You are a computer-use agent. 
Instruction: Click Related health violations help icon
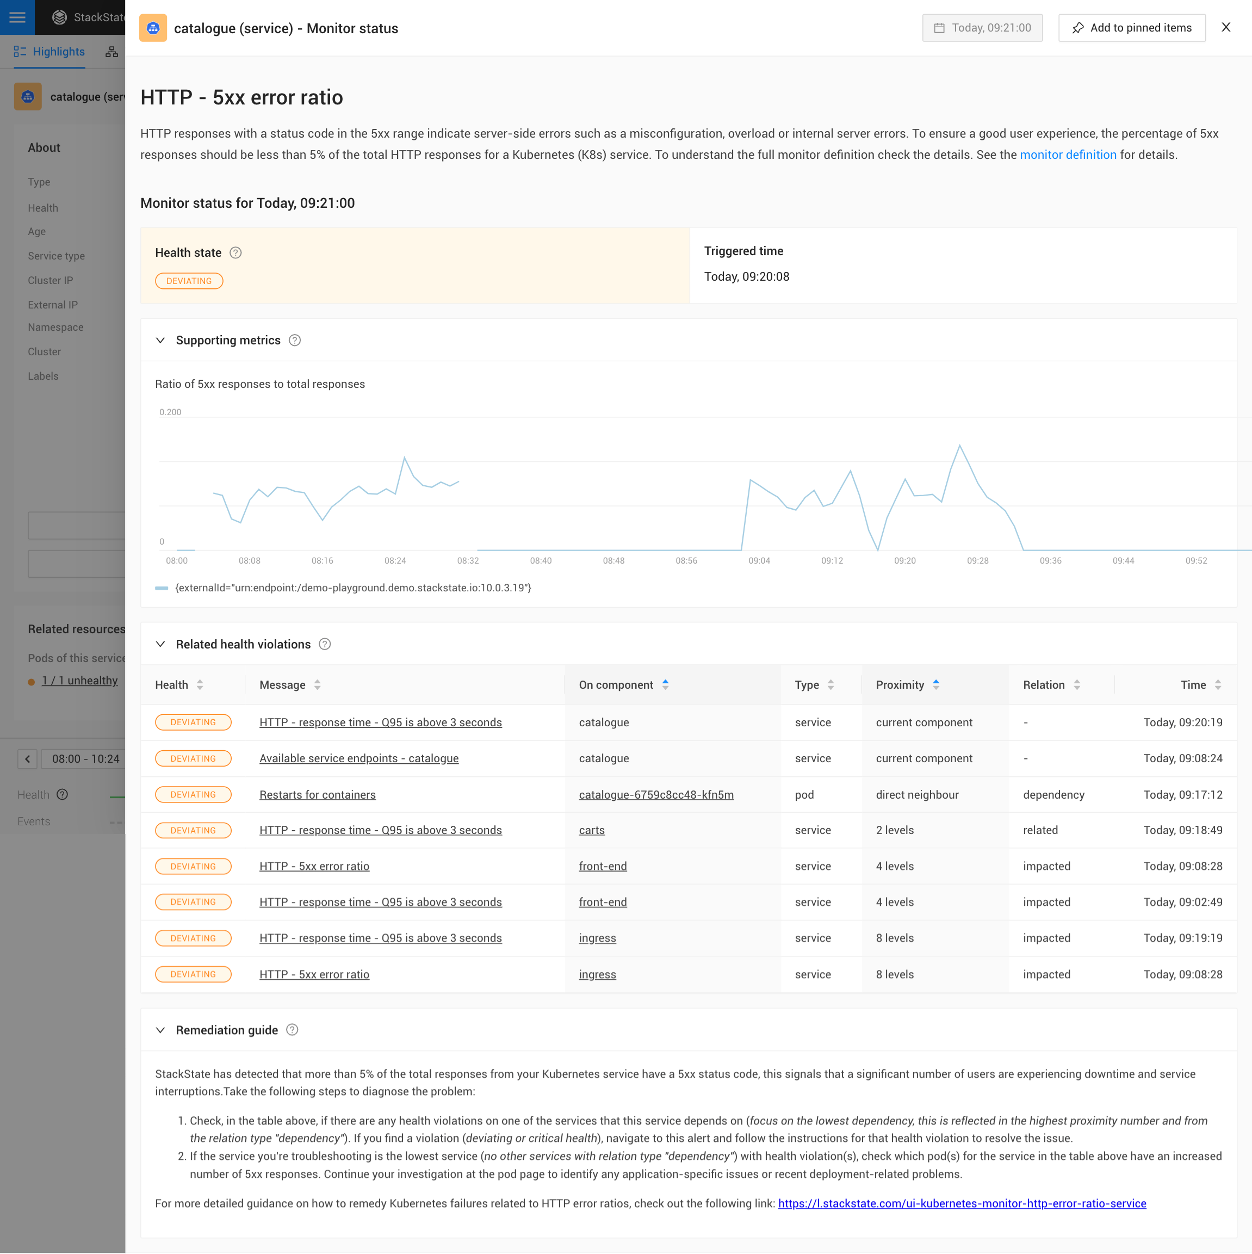[x=325, y=644]
